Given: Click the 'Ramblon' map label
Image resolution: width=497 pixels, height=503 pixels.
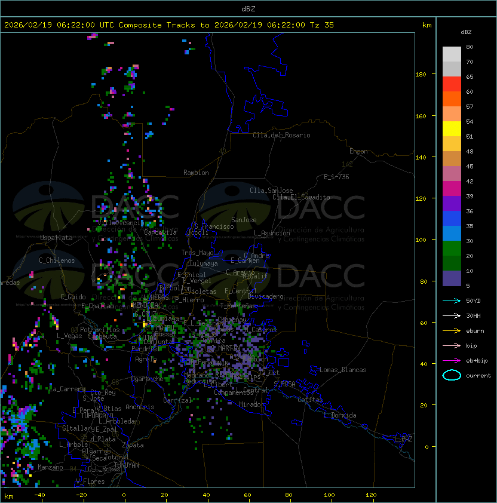Looking at the screenshot, I should 196,173.
